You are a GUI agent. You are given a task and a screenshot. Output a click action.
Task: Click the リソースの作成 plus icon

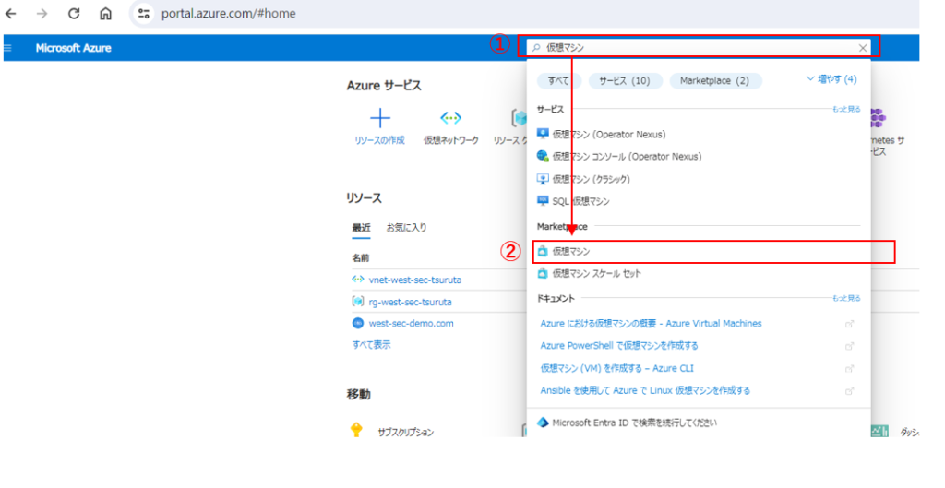click(379, 118)
